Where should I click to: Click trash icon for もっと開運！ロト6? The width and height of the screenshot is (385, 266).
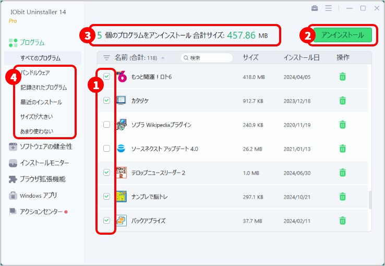point(342,77)
